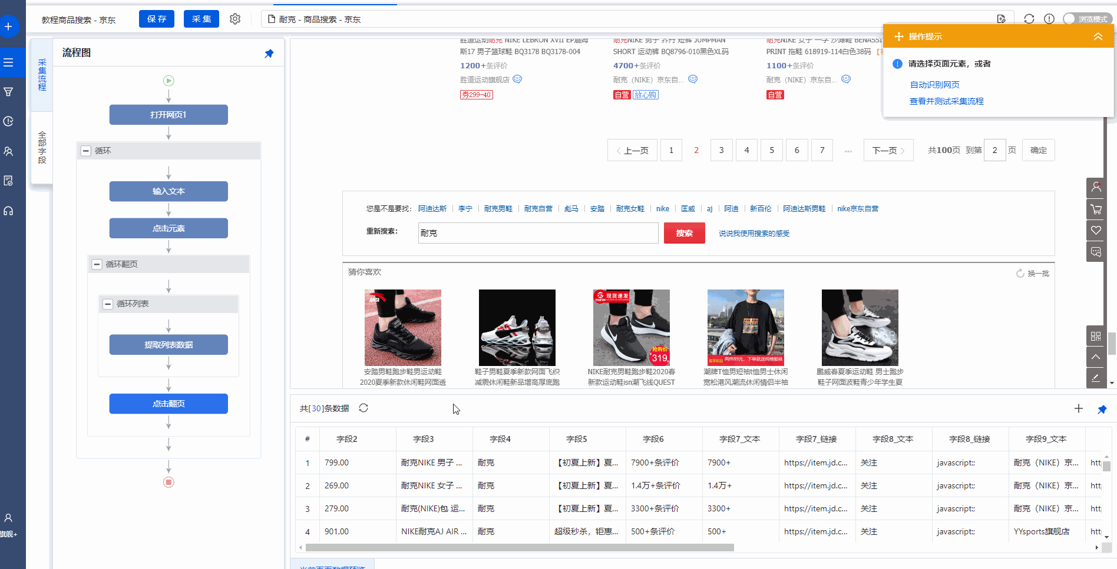Click the 重新搜索 text input
Viewport: 1117px width, 569px height.
[x=538, y=233]
